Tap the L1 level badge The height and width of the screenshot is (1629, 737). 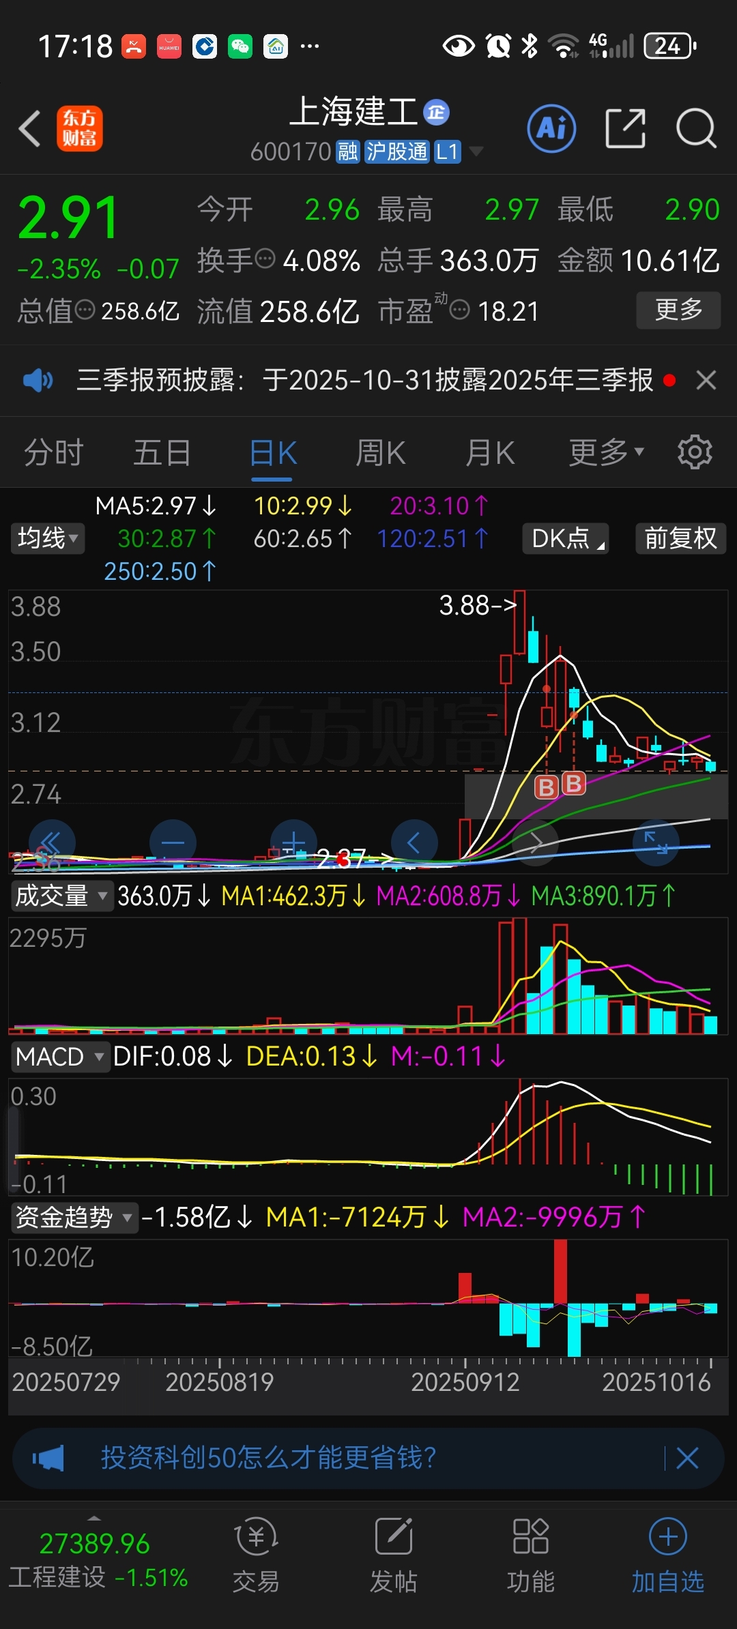pos(448,151)
